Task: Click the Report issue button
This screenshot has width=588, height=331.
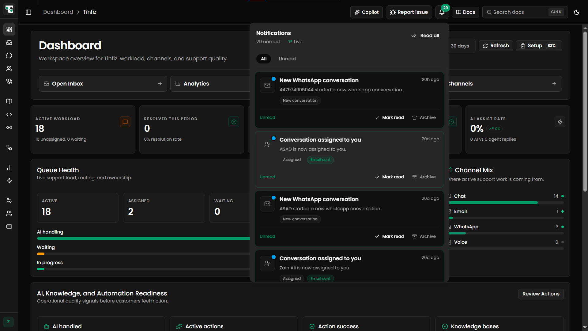Action: coord(409,12)
